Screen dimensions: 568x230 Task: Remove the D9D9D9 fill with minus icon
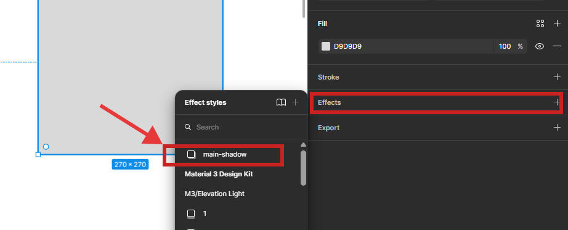[557, 46]
